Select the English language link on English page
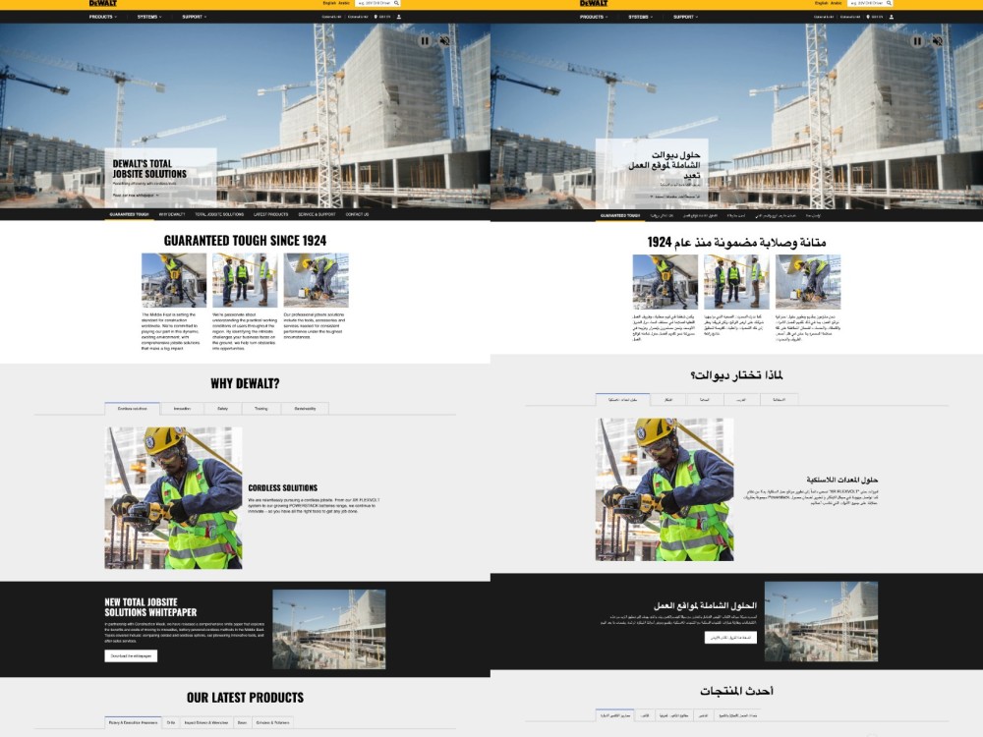Viewport: 983px width, 737px height. 329,3
